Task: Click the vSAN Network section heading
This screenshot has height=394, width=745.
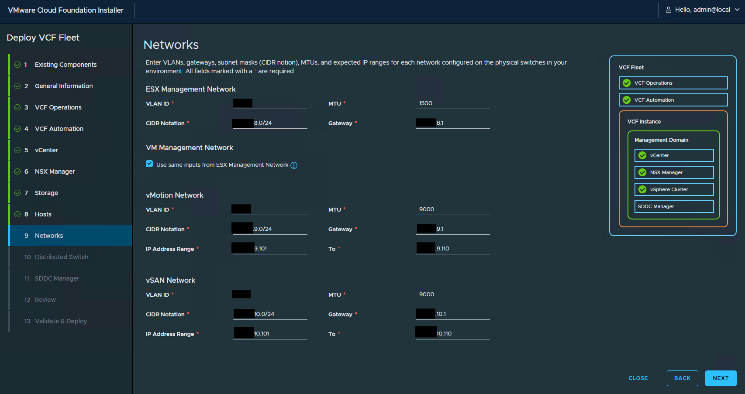Action: pyautogui.click(x=170, y=280)
